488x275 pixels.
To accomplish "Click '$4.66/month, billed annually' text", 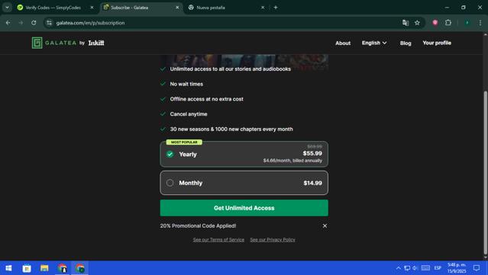I will coord(292,161).
